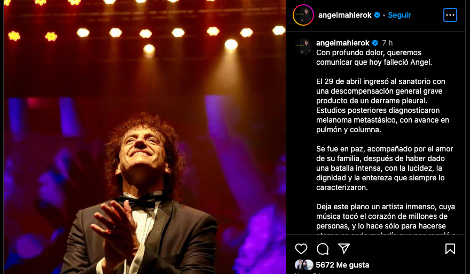Image resolution: width=470 pixels, height=274 pixels.
Task: Click the verified badge in the post header
Action: point(377,15)
